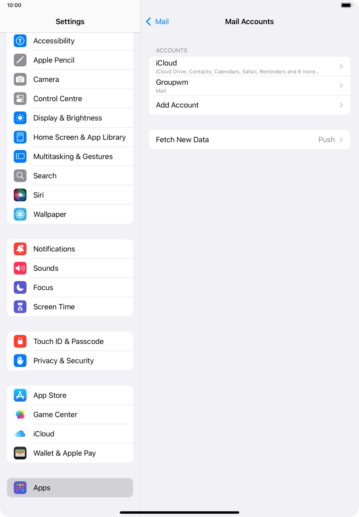Go back to Mail settings
Viewport: 359px width, 517px height.
pos(157,22)
